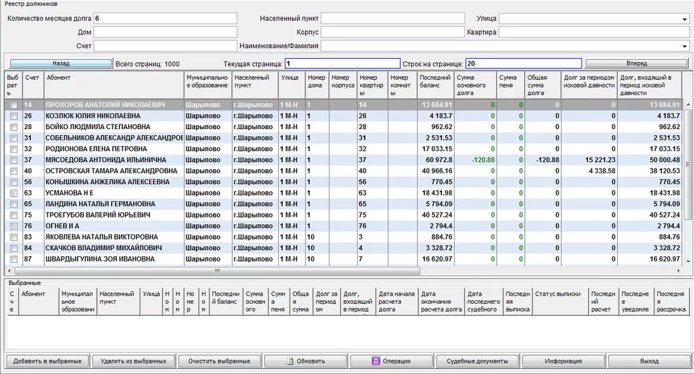This screenshot has height=374, width=694.
Task: Open Судебные документы
Action: (x=477, y=361)
